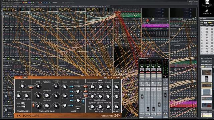
Task: Click the Overload indicator in Minimax Mixer
Action: (78, 82)
